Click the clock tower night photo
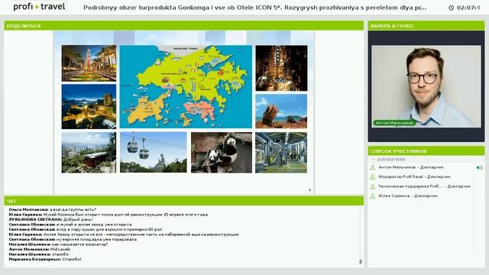The width and height of the screenshot is (489, 275). (89, 63)
